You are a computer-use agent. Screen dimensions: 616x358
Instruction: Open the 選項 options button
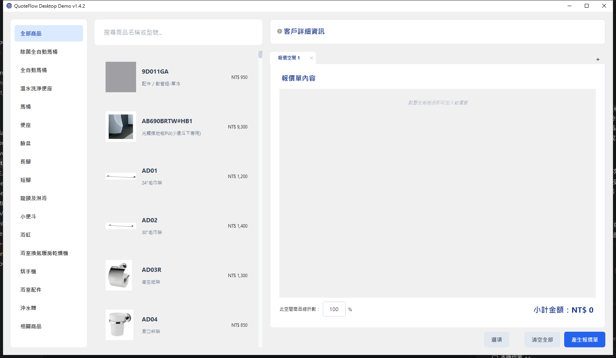(x=497, y=340)
